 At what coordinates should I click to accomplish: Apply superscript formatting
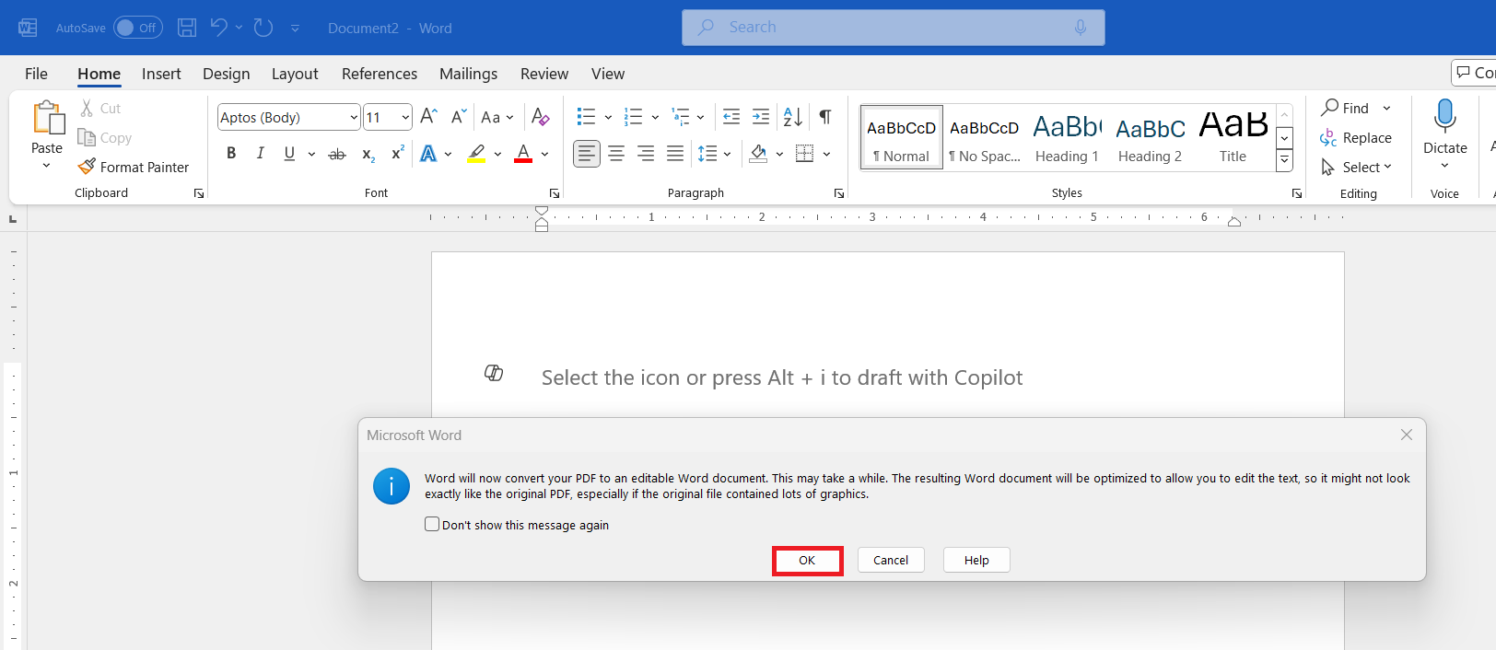coord(397,154)
